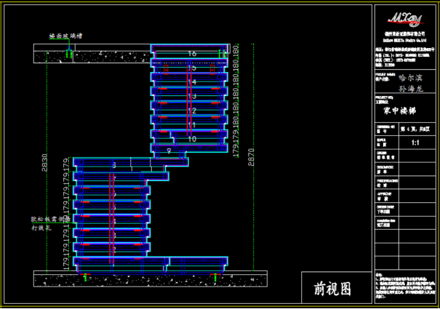Click the stair step numbered 10
The height and width of the screenshot is (309, 440).
coord(192,138)
